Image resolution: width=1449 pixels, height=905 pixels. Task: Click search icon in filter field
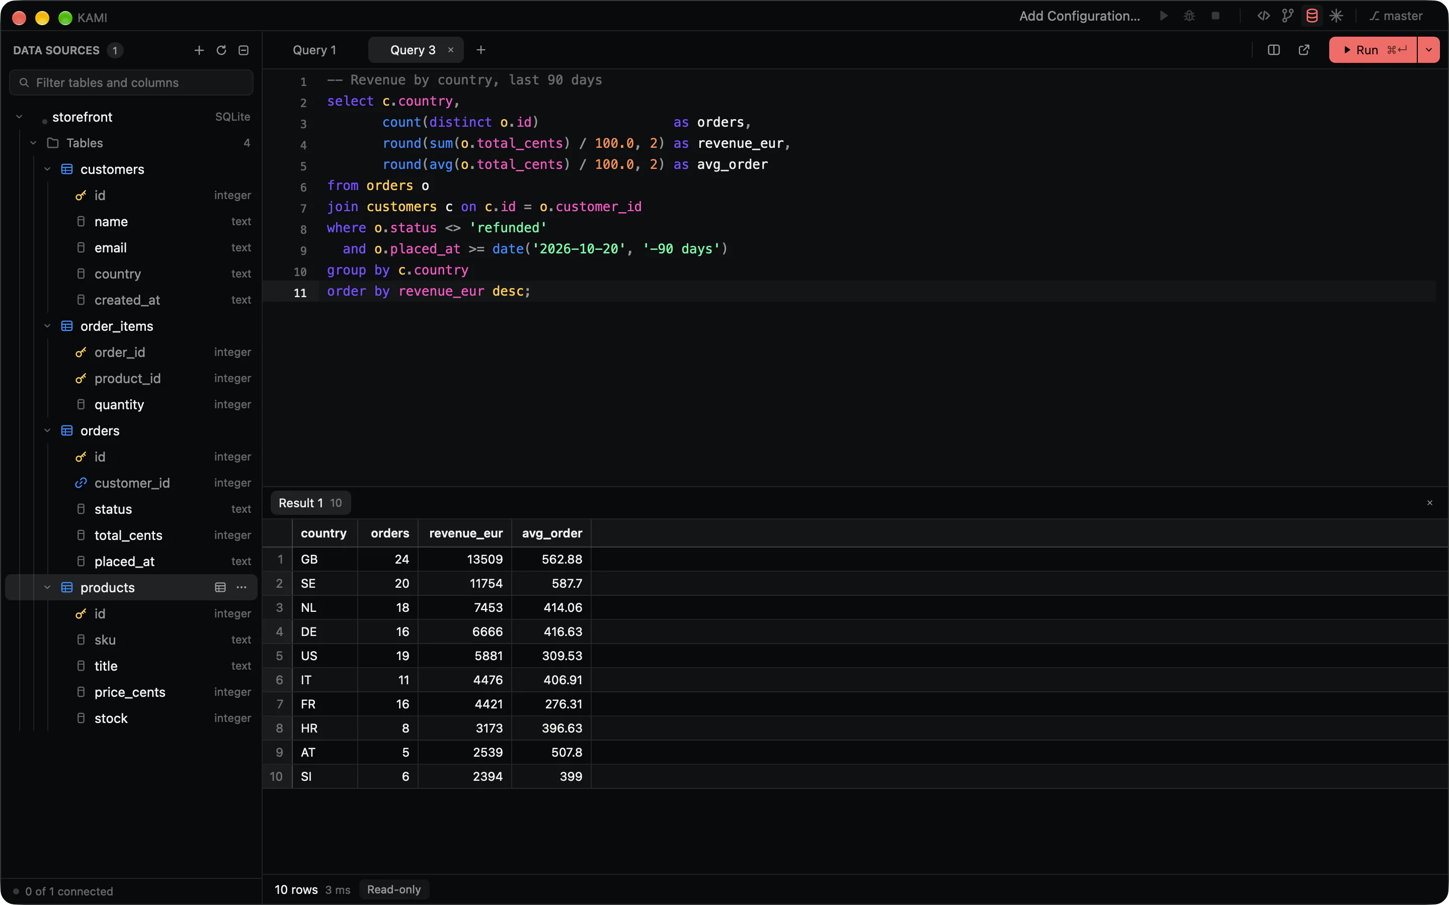coord(24,82)
